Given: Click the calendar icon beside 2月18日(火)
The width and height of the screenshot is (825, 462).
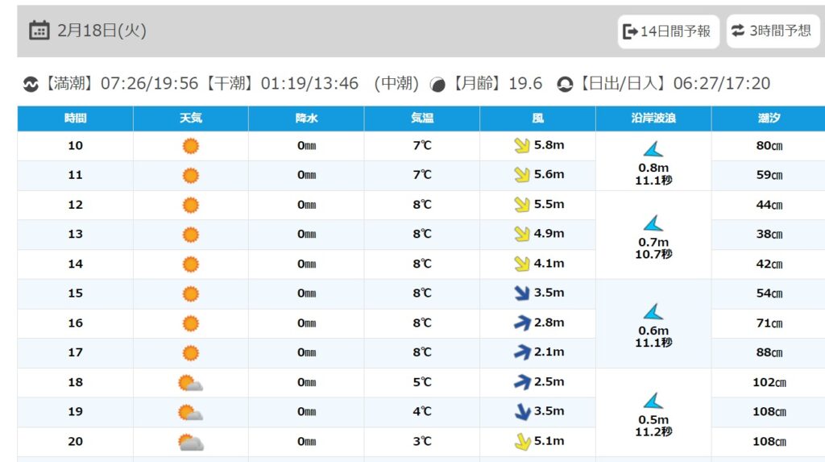Looking at the screenshot, I should pyautogui.click(x=39, y=31).
